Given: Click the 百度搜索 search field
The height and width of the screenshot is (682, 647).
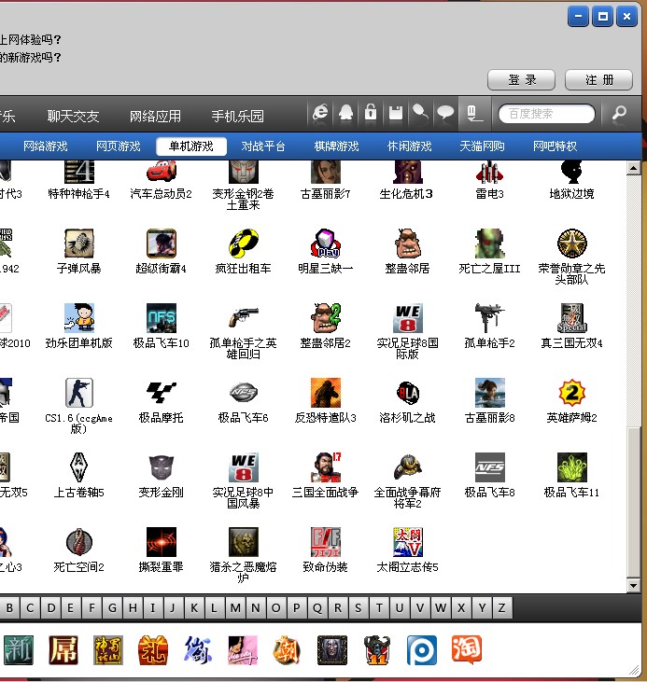Looking at the screenshot, I should tap(546, 114).
